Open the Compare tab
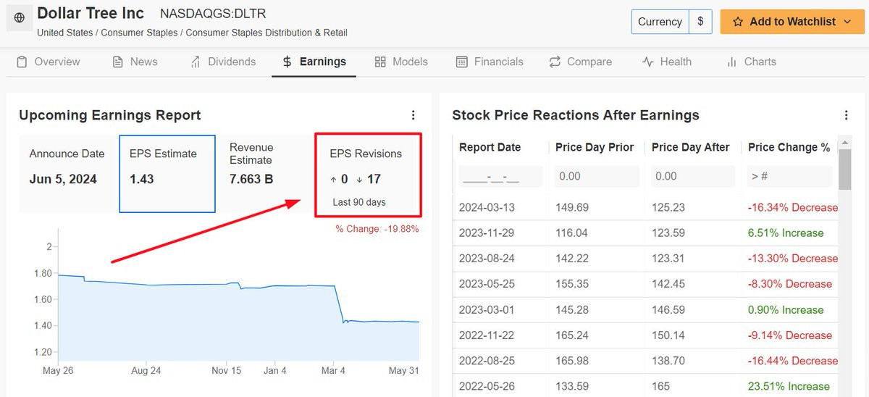This screenshot has height=397, width=869. 581,62
